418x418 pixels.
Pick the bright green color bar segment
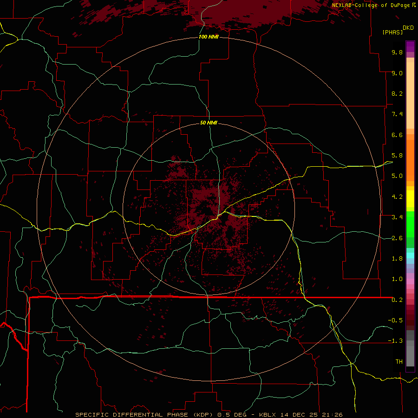coord(410,224)
